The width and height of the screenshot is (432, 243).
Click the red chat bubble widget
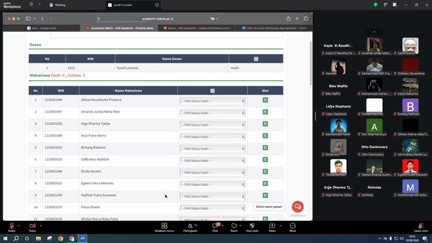point(298,207)
